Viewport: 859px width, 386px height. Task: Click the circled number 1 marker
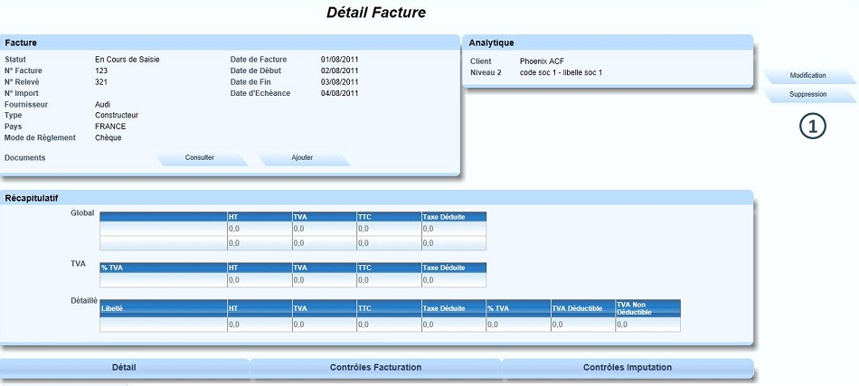point(813,127)
